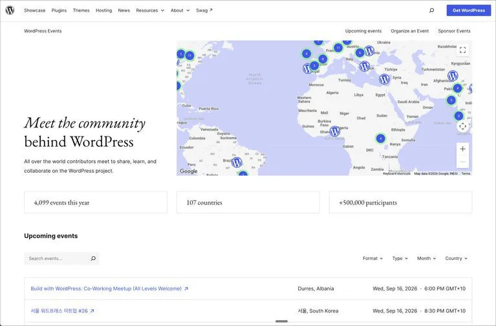Submit the events search magnifier
The width and height of the screenshot is (496, 326).
pyautogui.click(x=93, y=258)
